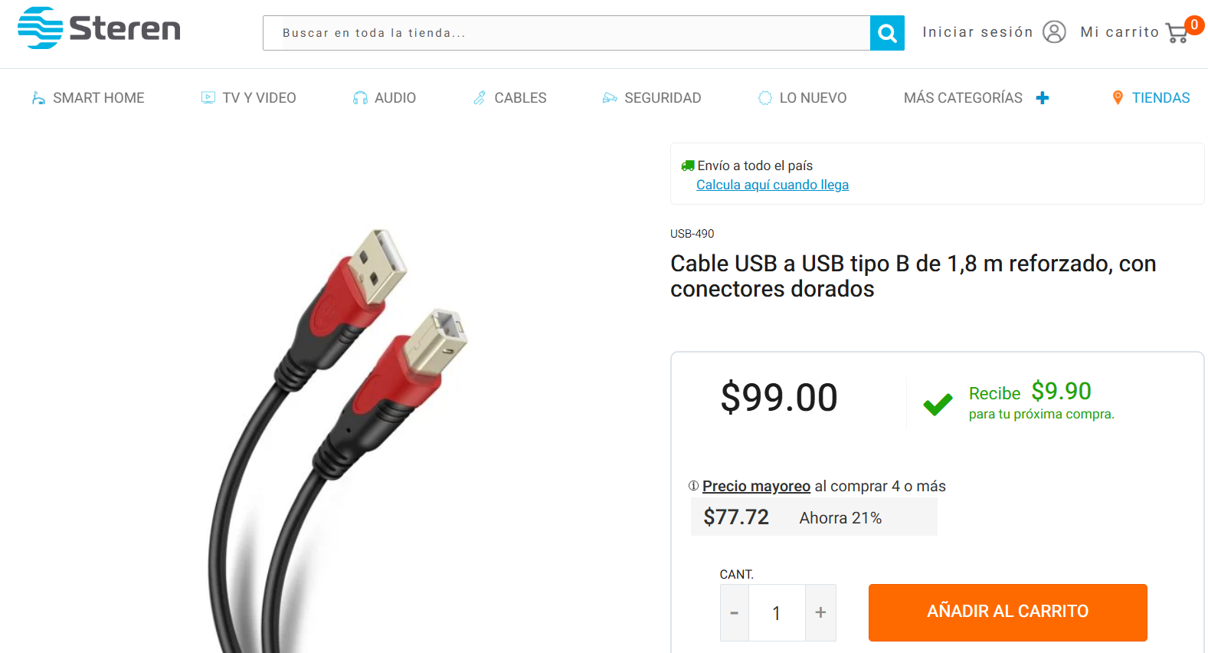Expand Más Categorías with the plus icon

1043,98
